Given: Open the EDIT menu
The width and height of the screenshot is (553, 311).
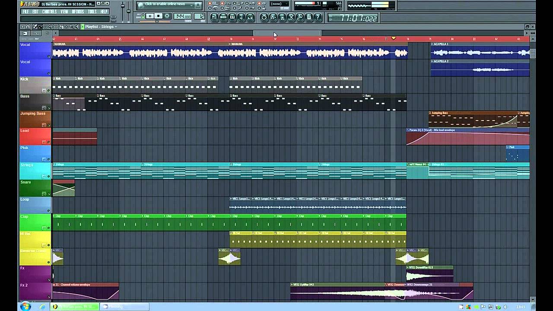Looking at the screenshot, I should click(x=35, y=12).
